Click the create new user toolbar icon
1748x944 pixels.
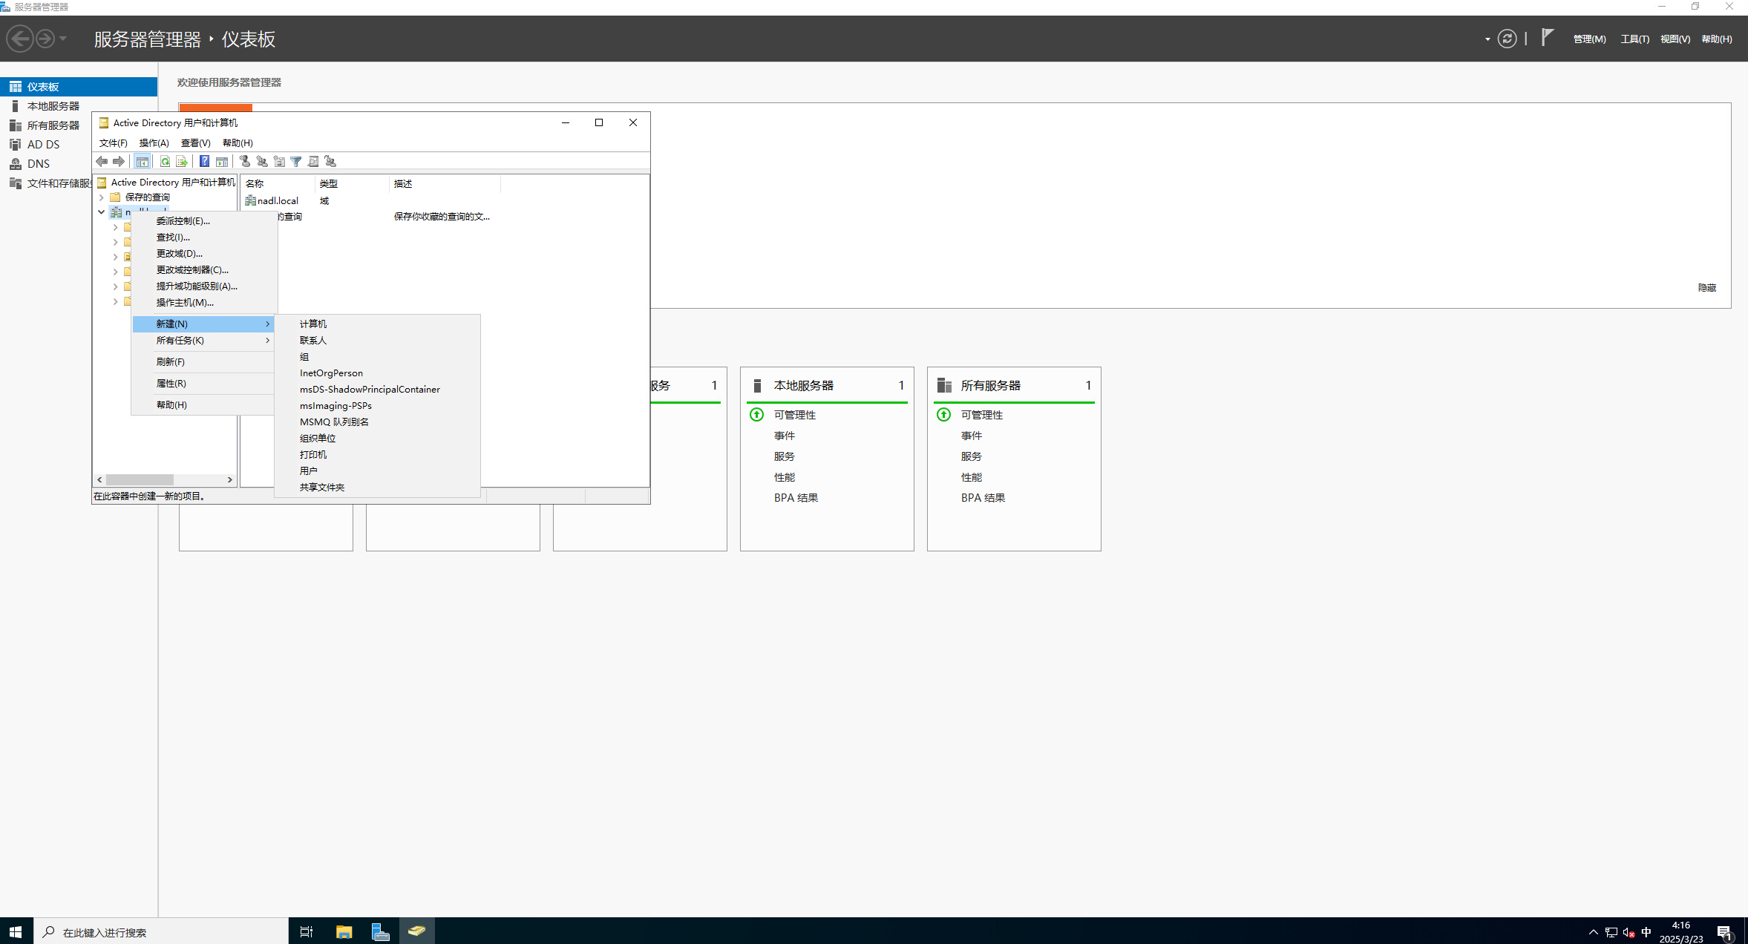(245, 162)
